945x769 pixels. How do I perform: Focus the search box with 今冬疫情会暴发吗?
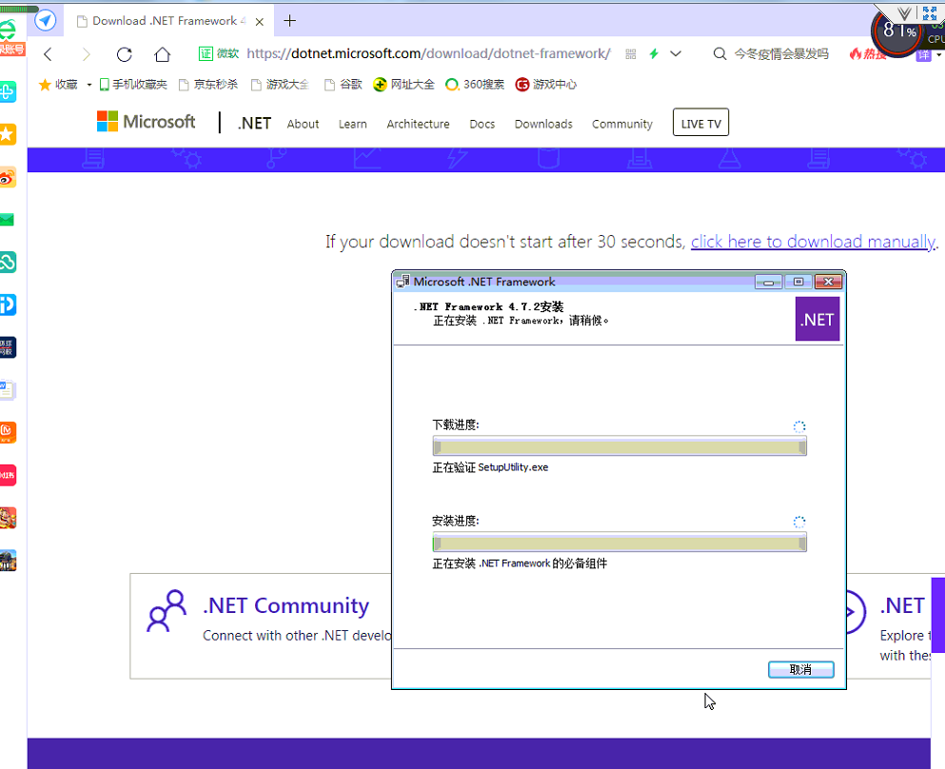tap(781, 53)
